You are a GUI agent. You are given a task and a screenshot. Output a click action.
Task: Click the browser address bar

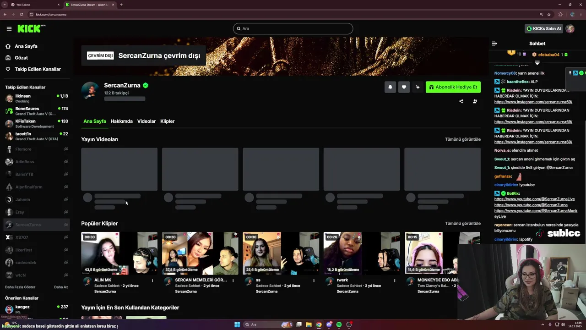click(284, 14)
